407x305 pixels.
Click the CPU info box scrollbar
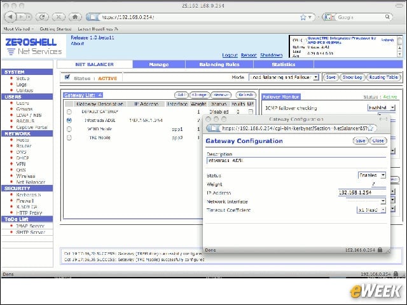click(399, 46)
